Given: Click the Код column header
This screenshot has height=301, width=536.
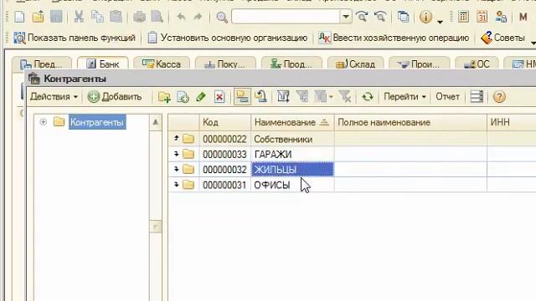Looking at the screenshot, I should click(225, 122).
